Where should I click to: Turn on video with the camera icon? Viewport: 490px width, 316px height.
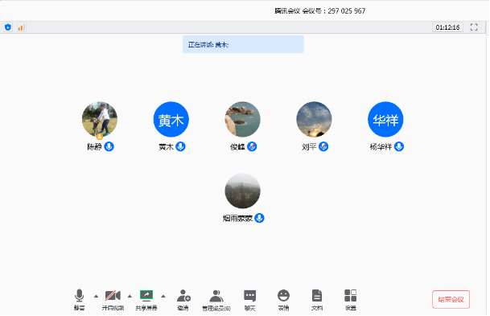click(113, 299)
